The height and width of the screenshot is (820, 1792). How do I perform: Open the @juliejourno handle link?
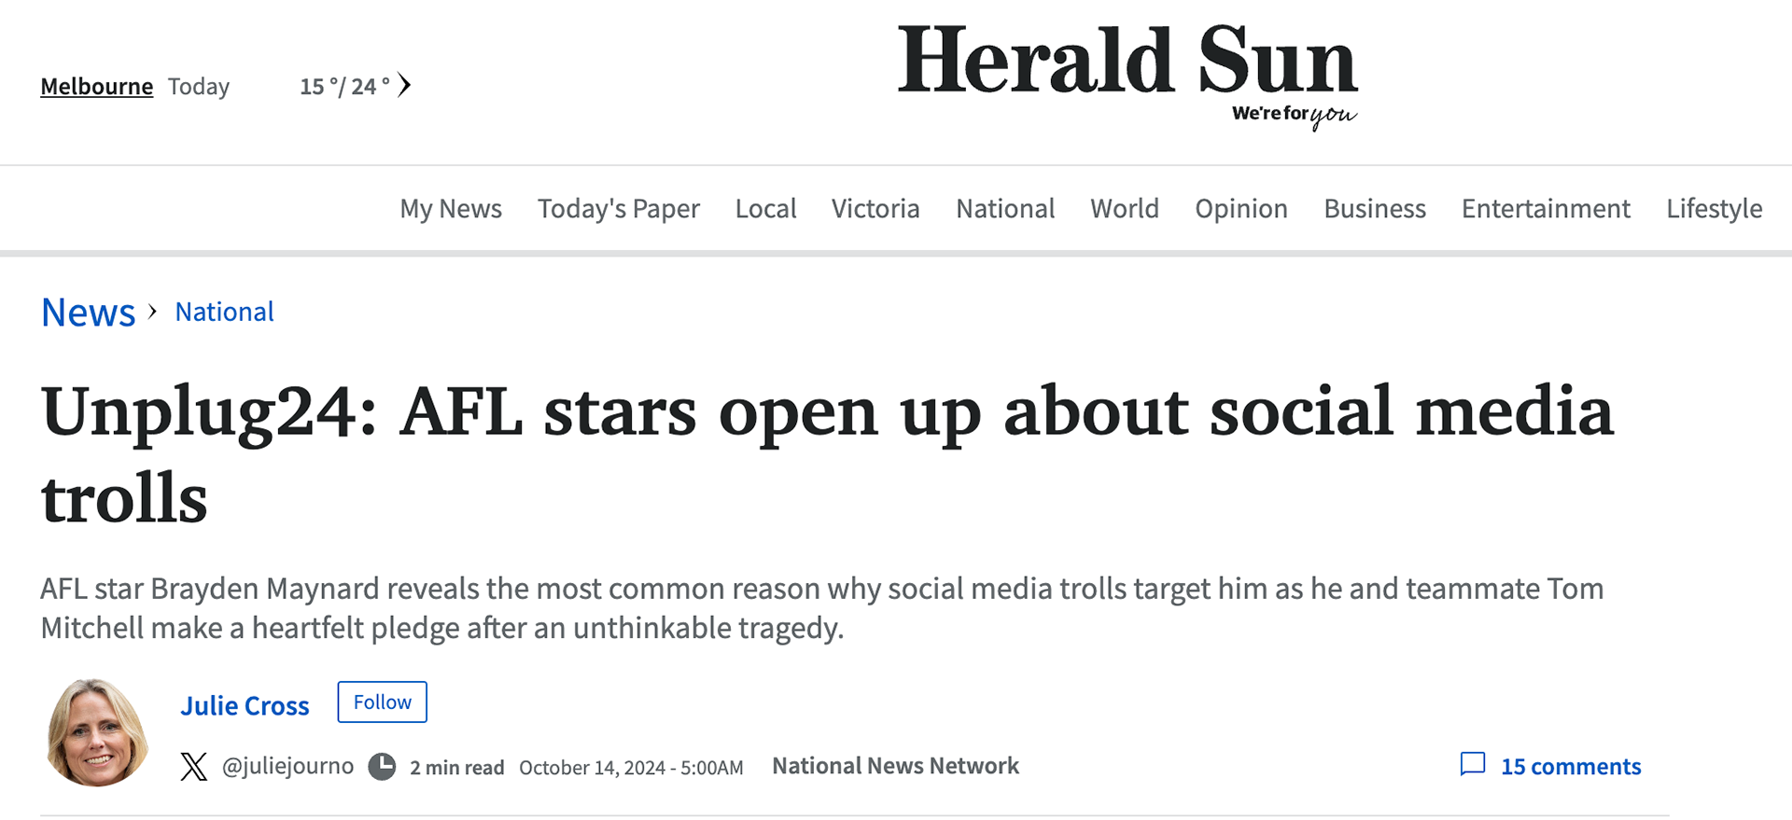(287, 767)
